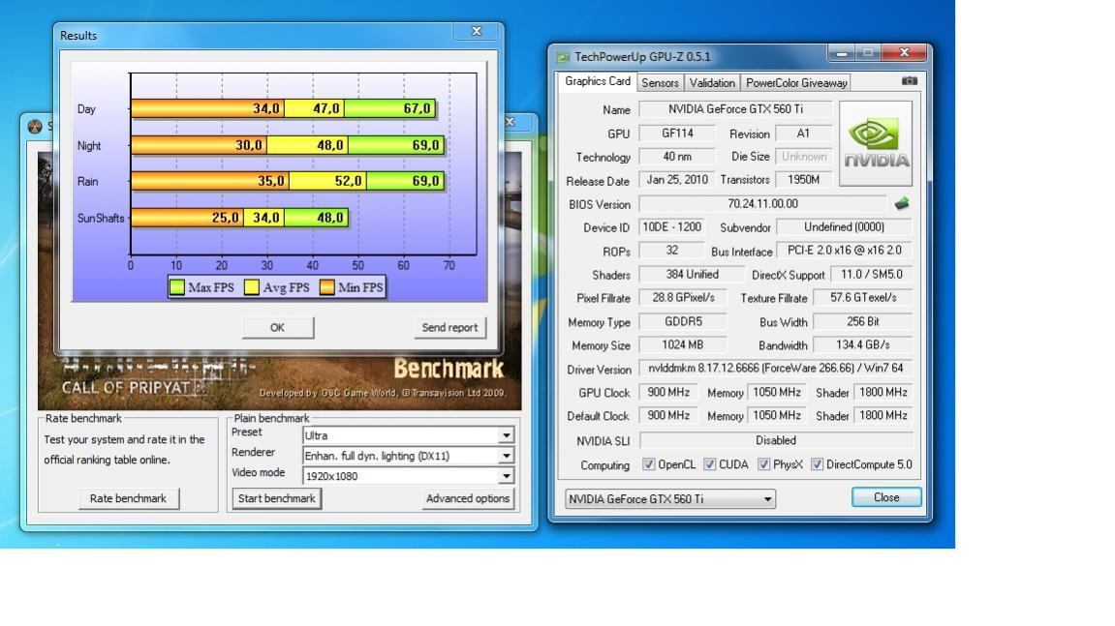
Task: Click the Bus Width 256 Bit field
Action: tap(862, 321)
